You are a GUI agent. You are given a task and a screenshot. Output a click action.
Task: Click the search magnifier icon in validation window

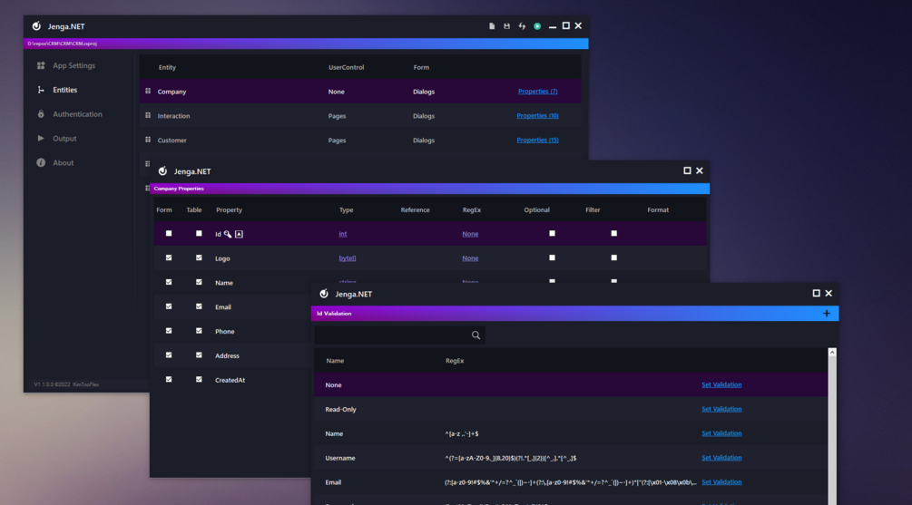click(476, 335)
